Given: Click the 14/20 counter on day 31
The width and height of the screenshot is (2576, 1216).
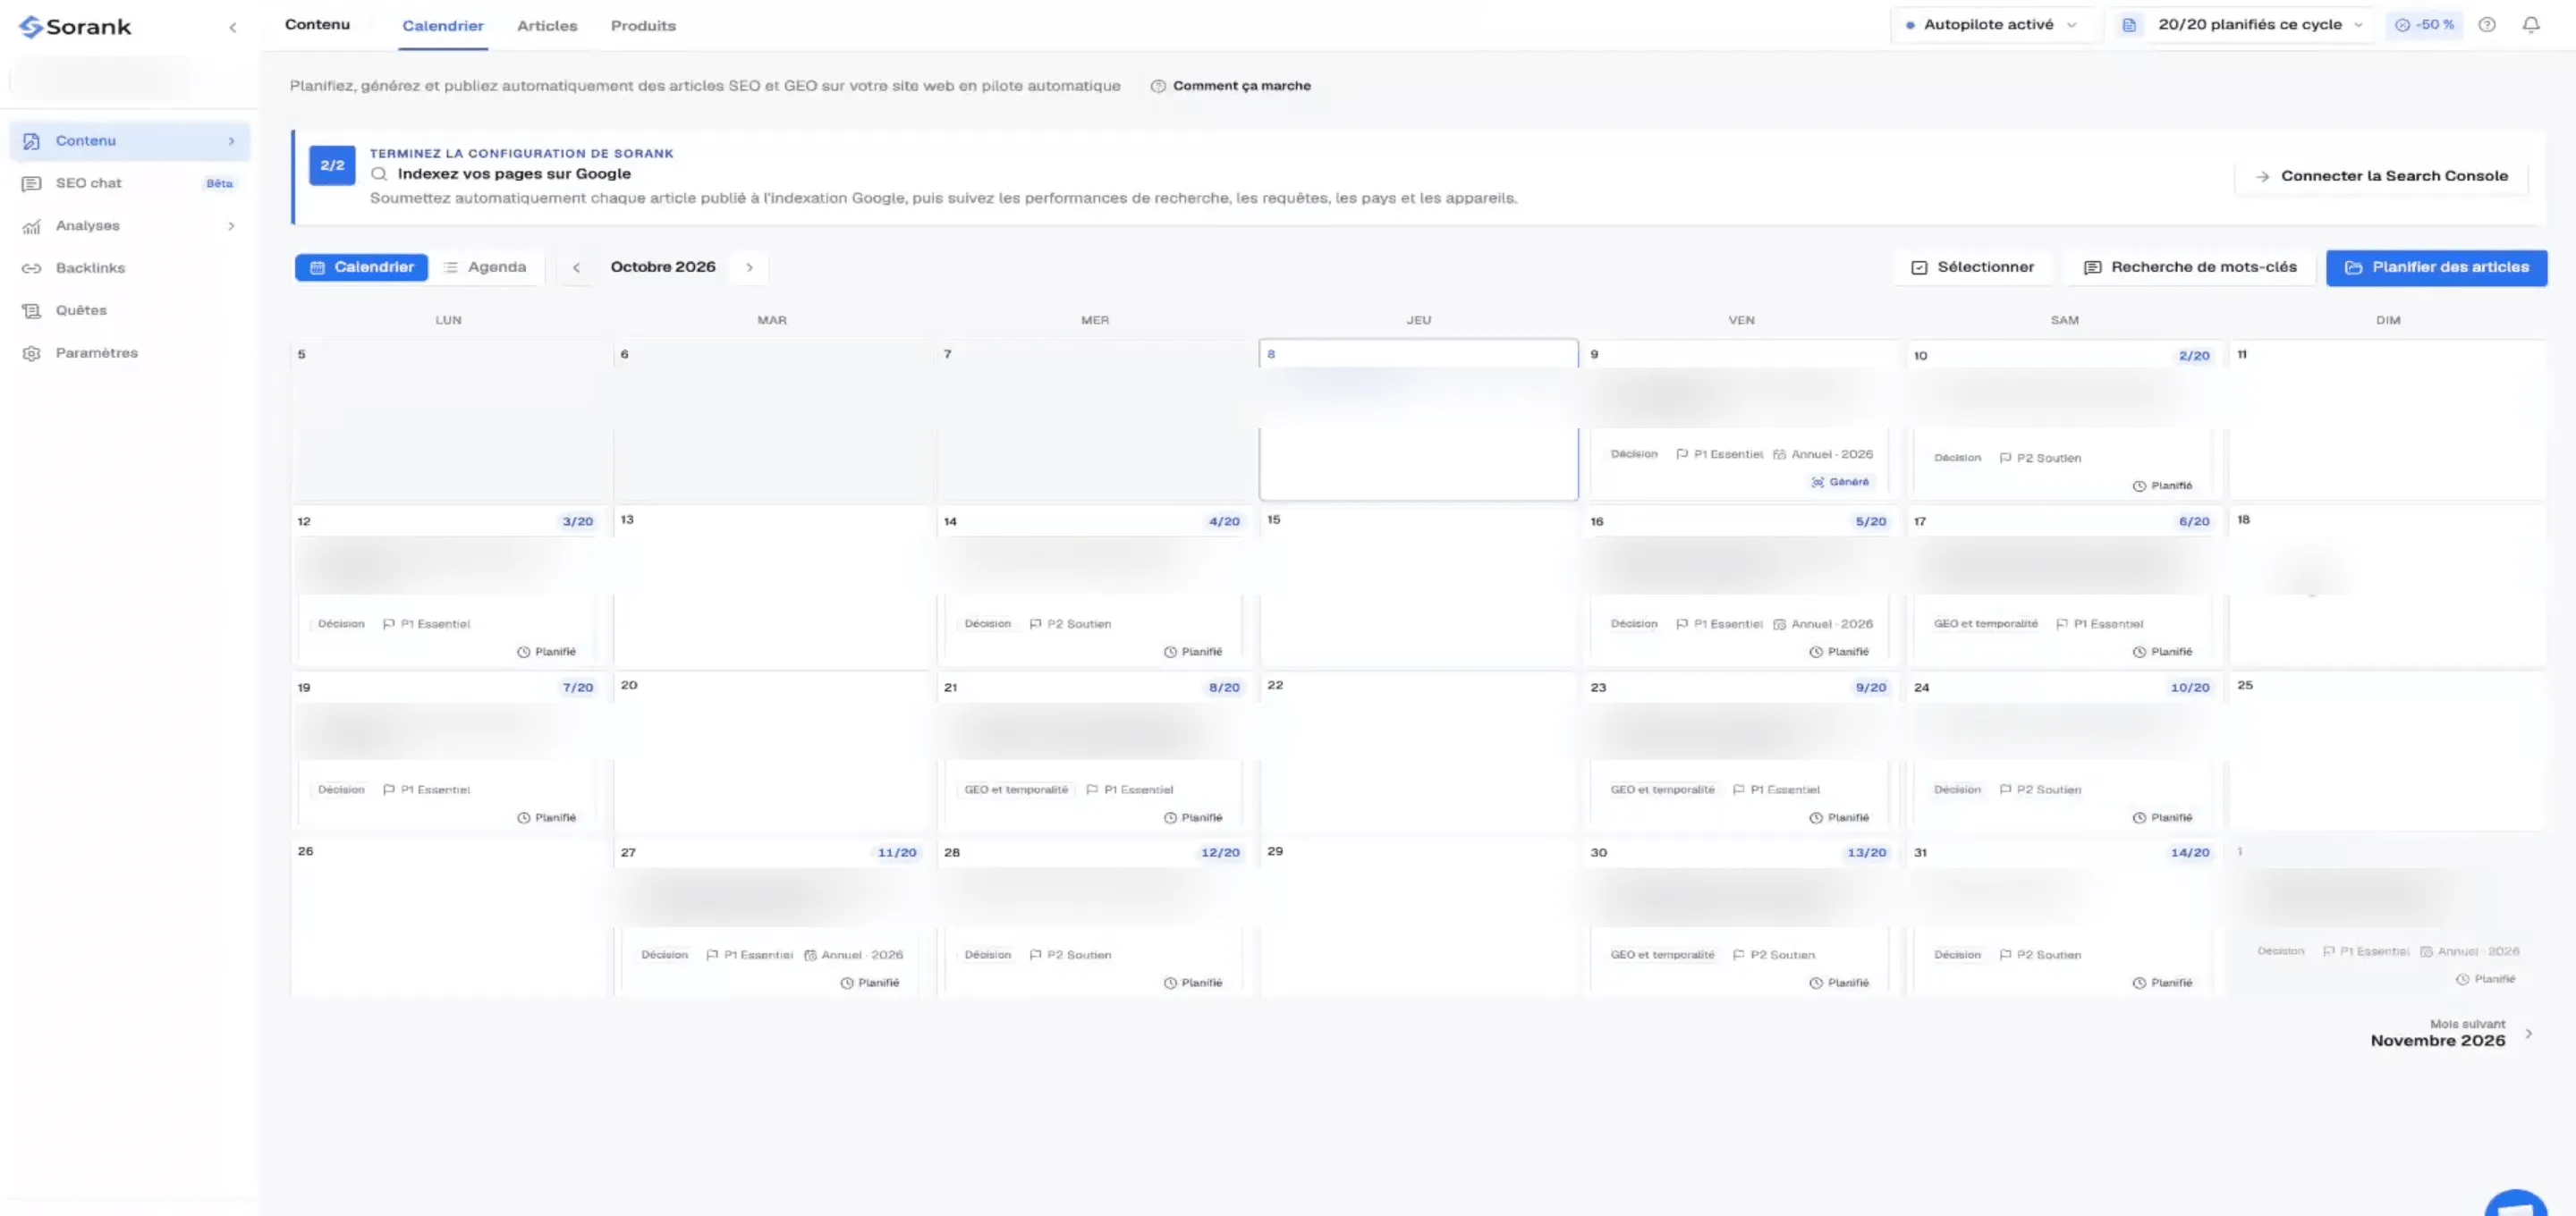Looking at the screenshot, I should tap(2189, 853).
